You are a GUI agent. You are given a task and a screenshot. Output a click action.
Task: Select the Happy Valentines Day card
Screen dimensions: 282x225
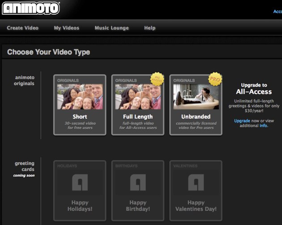pyautogui.click(x=196, y=191)
